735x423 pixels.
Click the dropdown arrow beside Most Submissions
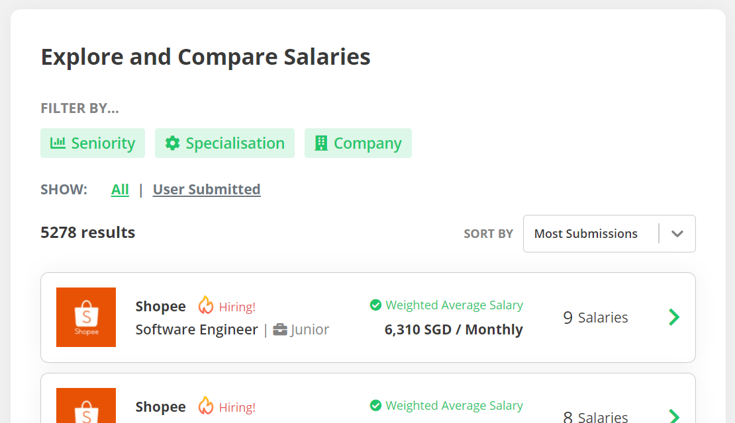(x=677, y=233)
